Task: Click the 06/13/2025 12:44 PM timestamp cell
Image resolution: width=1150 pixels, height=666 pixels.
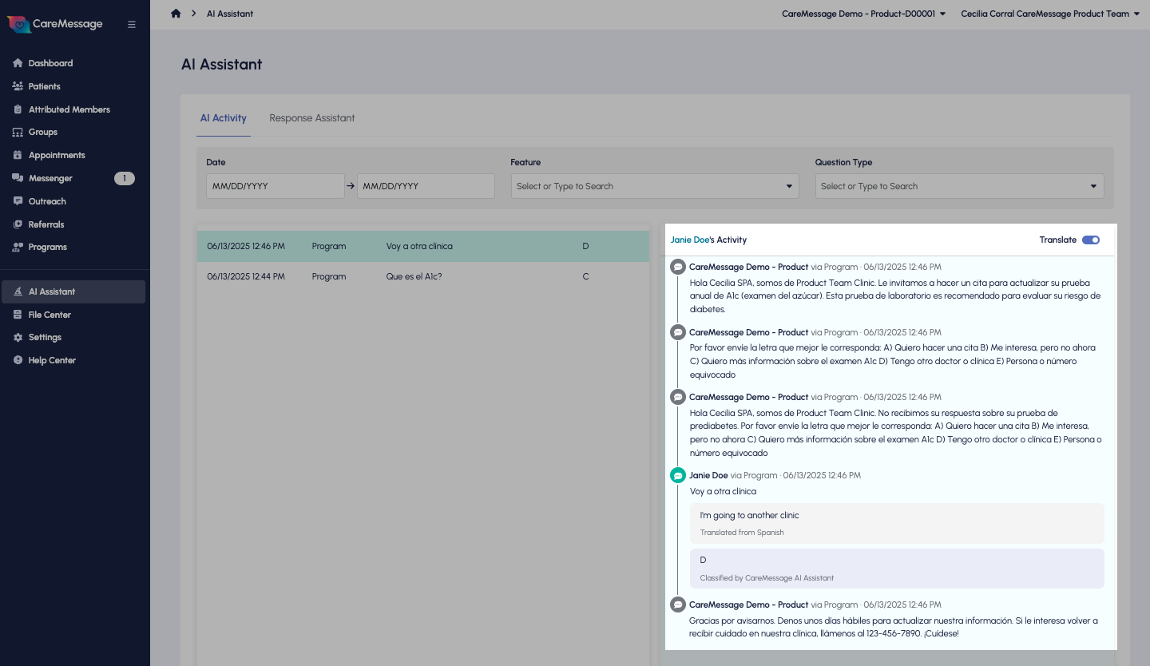Action: tap(246, 277)
